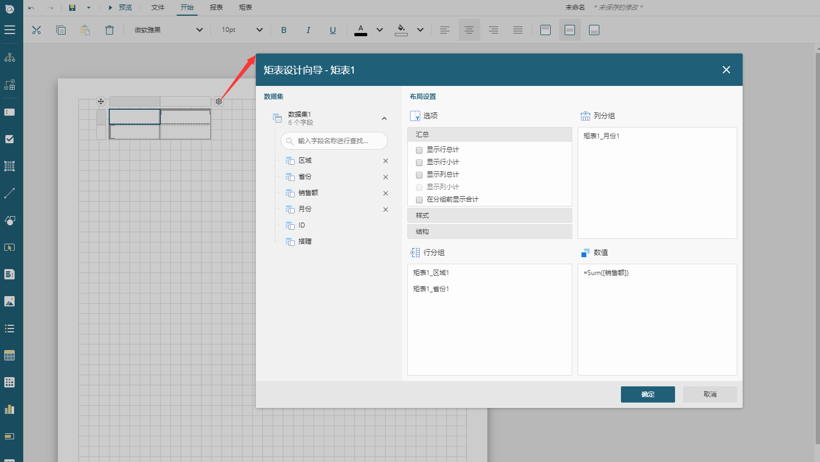820x462 pixels.
Task: Click the 预览 preview button
Action: 120,8
